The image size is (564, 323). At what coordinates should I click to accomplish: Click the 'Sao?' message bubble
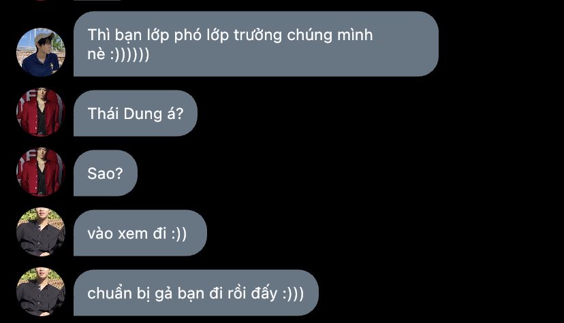pos(106,173)
